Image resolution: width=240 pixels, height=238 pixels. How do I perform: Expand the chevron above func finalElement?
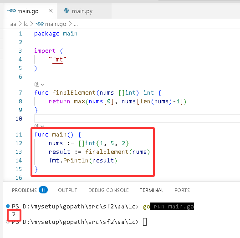coord(42,85)
